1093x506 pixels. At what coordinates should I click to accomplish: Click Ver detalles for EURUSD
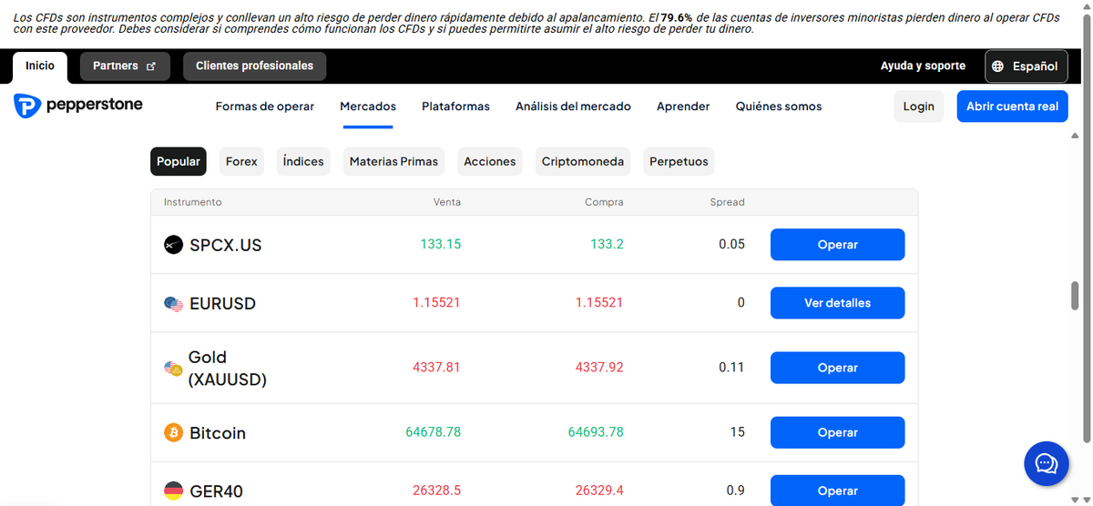pos(837,303)
